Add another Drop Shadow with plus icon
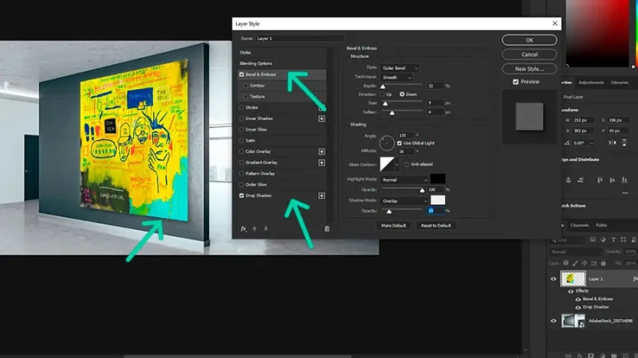Viewport: 638px width, 358px height. (x=321, y=196)
